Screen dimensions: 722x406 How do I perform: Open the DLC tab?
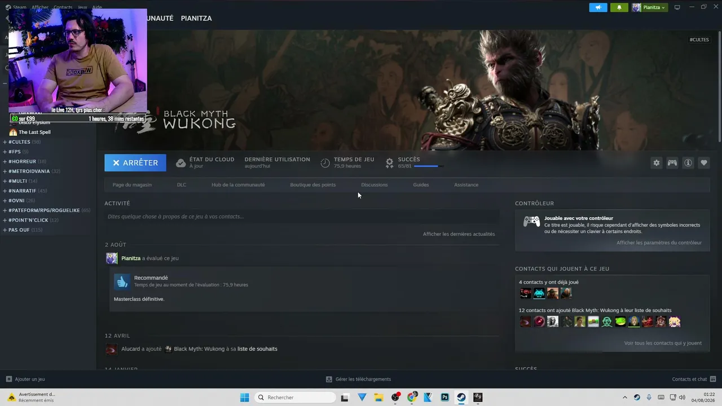point(182,185)
